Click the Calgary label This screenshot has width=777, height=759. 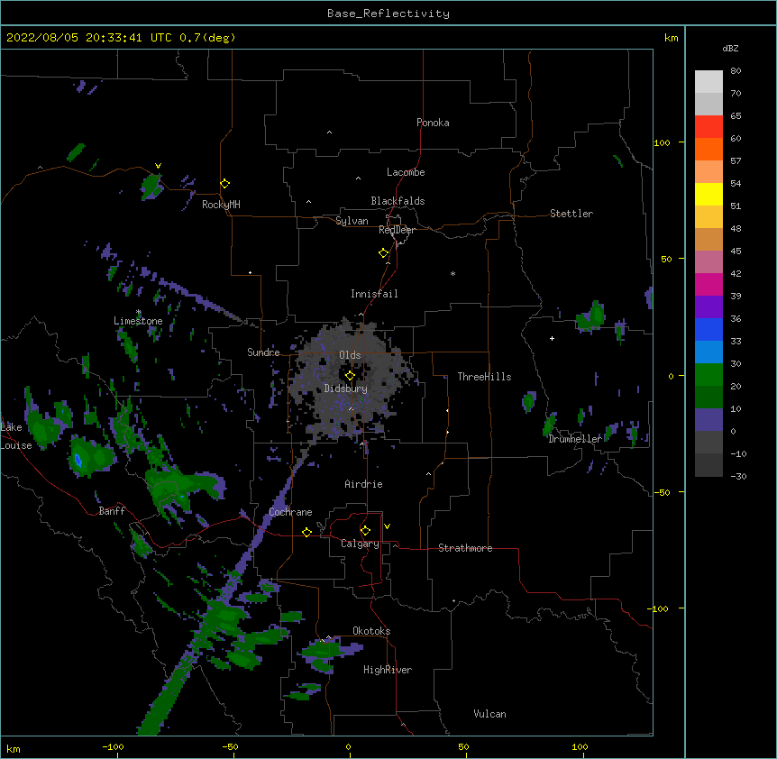tap(360, 544)
